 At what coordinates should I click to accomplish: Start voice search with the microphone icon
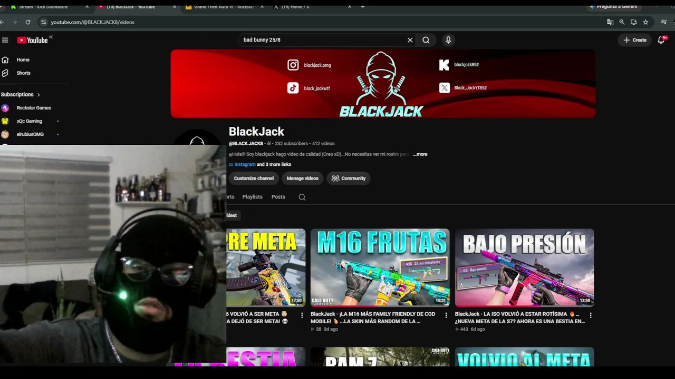tap(448, 40)
